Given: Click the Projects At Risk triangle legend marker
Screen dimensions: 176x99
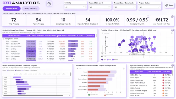Looking at the screenshot, I should point(105,95).
